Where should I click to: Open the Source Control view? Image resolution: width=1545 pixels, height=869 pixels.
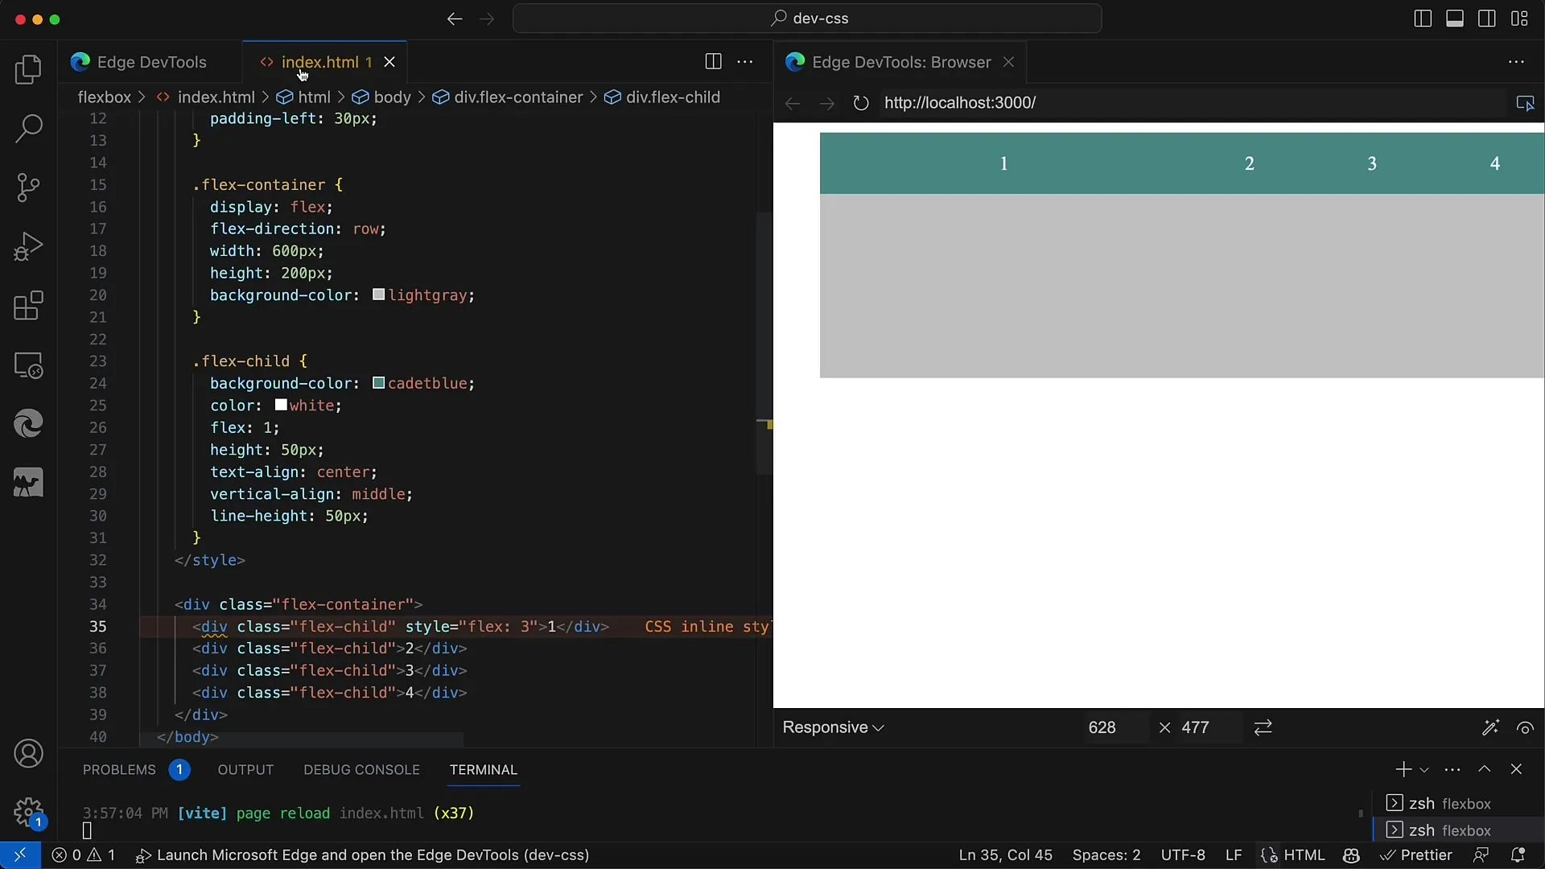[29, 187]
